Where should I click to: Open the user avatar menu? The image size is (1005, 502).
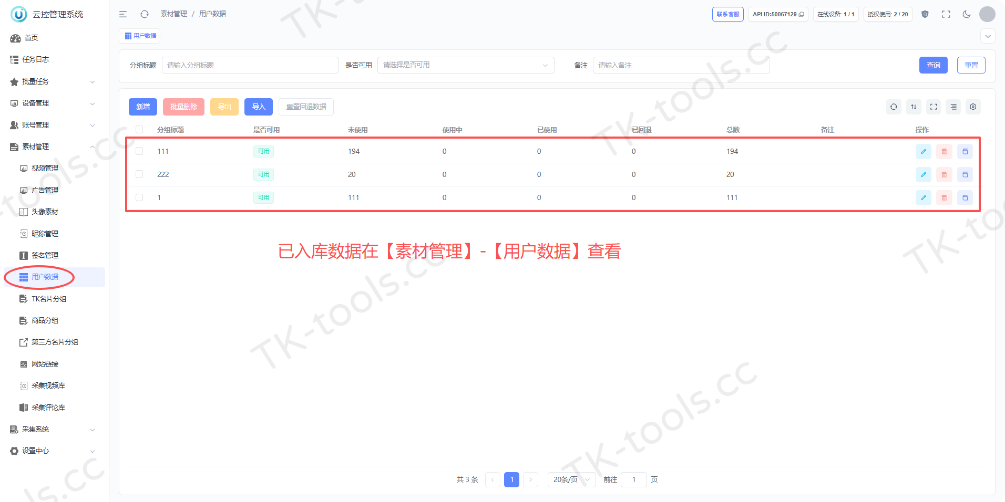coord(987,14)
